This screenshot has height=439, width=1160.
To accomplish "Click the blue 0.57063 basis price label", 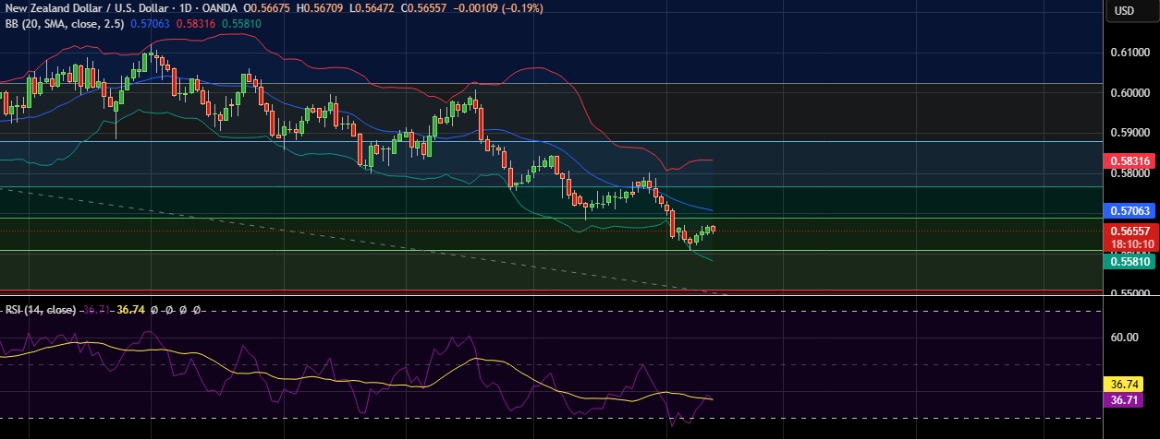I will click(1130, 211).
